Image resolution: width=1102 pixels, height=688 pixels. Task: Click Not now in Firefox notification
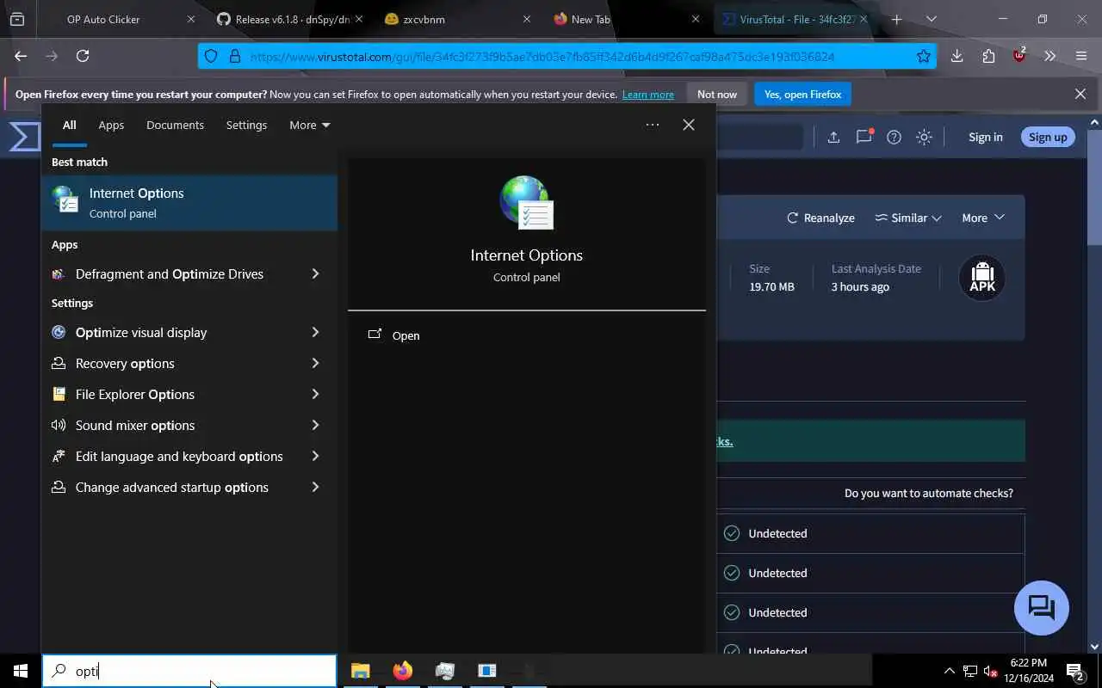click(x=717, y=94)
